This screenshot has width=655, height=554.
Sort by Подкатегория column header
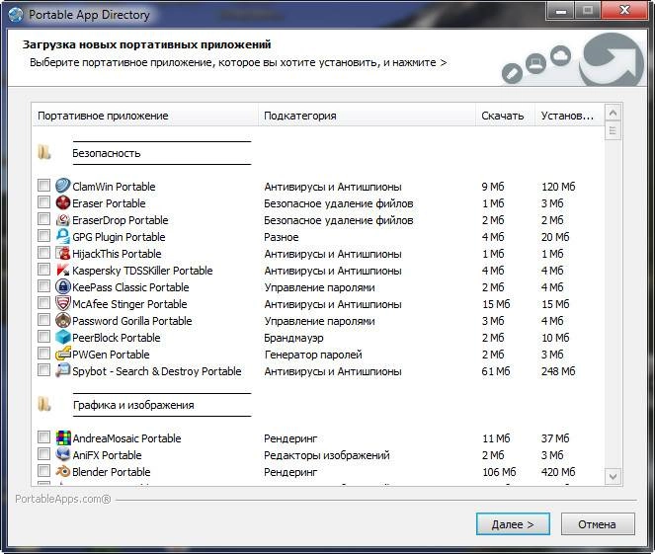pos(367,116)
